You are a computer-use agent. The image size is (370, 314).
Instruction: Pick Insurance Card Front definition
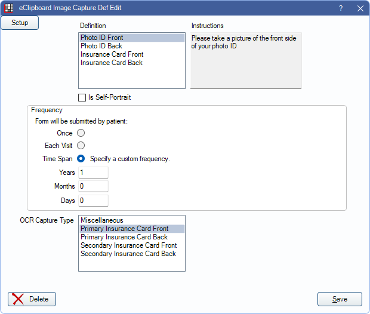112,54
